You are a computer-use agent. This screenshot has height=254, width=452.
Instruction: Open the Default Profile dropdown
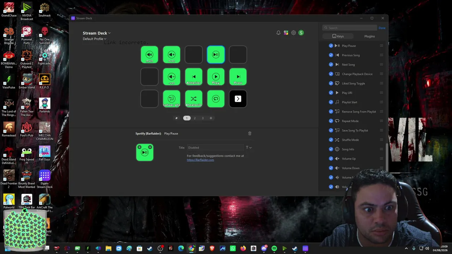pos(95,39)
